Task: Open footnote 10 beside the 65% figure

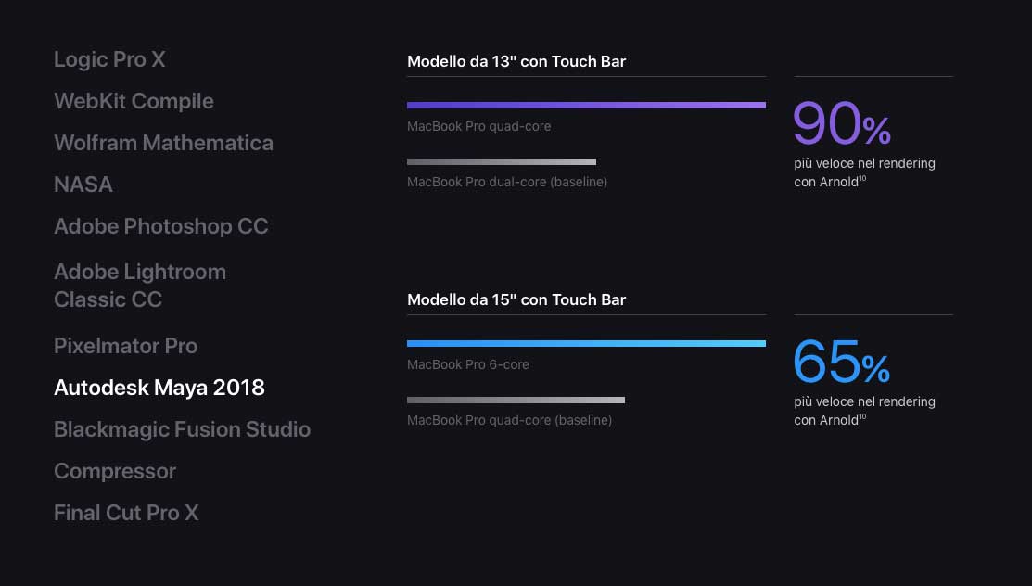Action: click(x=863, y=418)
